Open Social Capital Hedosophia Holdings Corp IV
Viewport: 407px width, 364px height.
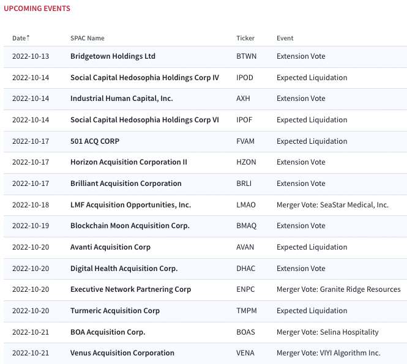tap(144, 78)
